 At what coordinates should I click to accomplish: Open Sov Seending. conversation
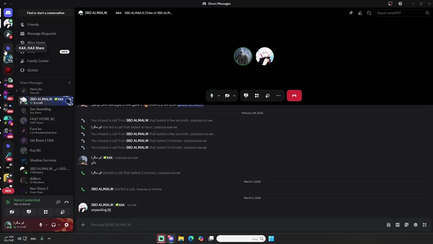(46, 111)
